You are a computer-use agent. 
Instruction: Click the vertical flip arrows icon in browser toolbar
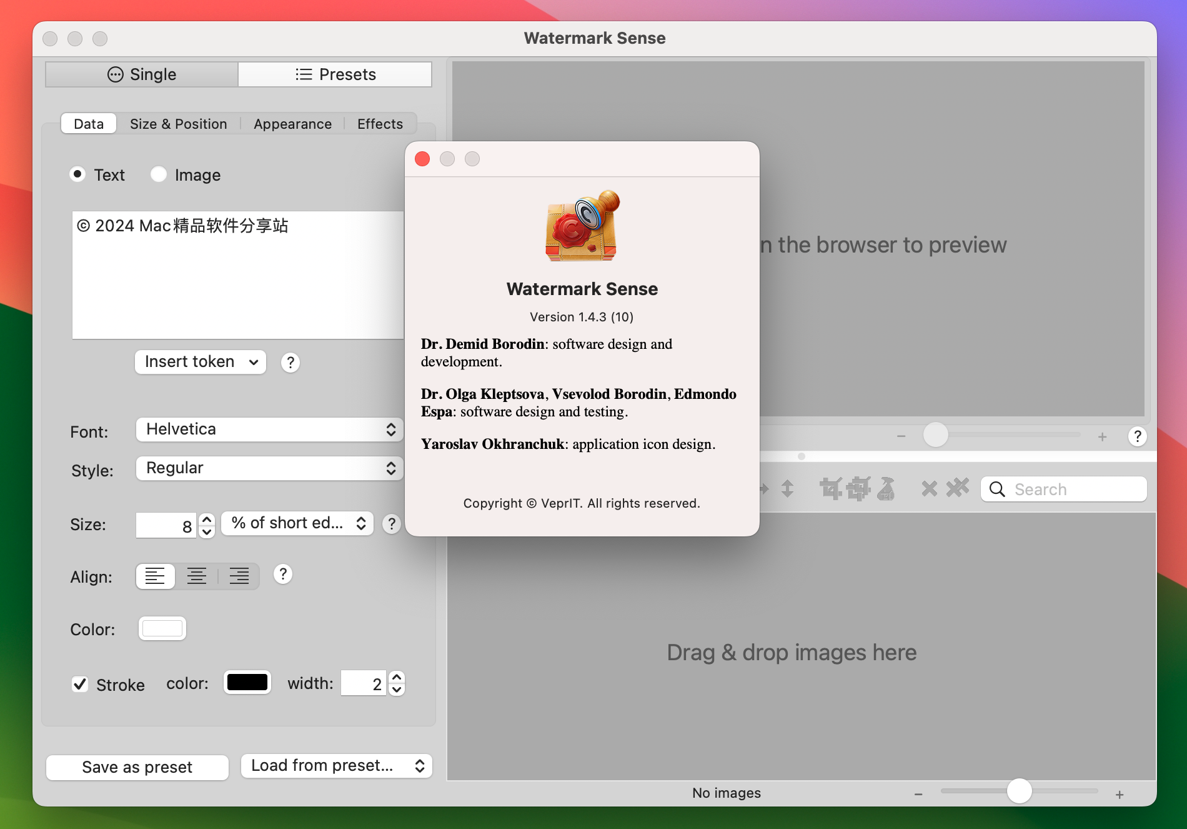tap(787, 489)
